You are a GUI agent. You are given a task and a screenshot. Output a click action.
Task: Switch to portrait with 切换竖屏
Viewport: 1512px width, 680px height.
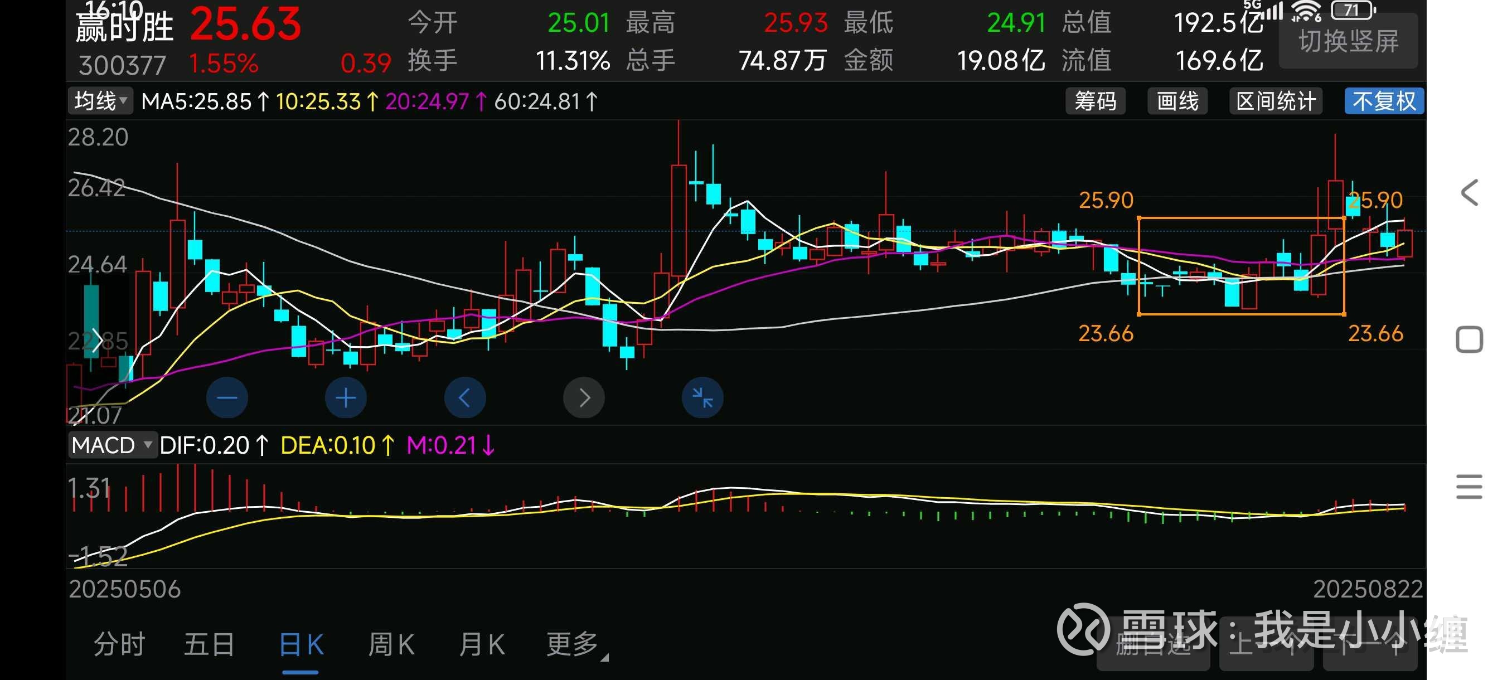(x=1348, y=41)
